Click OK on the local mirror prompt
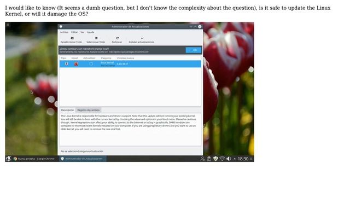 [194, 50]
